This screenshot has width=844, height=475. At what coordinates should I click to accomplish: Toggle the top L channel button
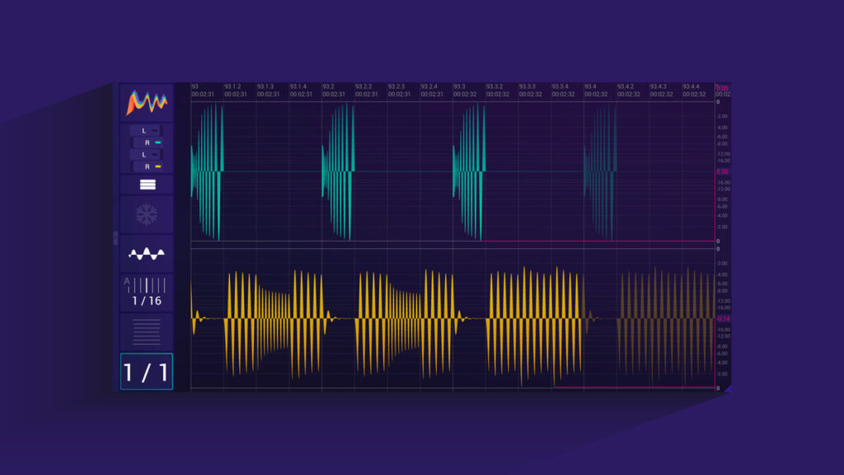pos(145,129)
